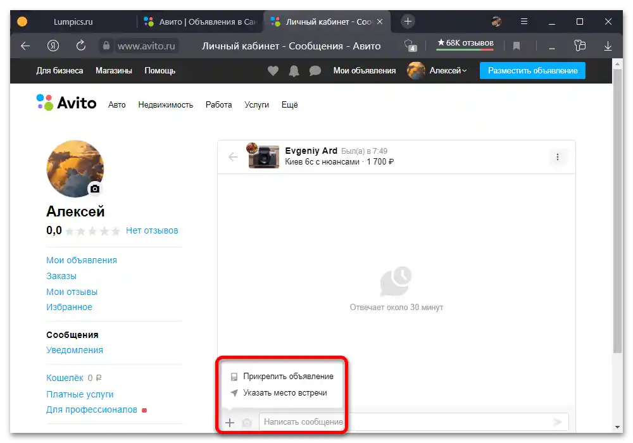Send the message with the arrow icon
Screen dimensions: 633x443
click(558, 422)
